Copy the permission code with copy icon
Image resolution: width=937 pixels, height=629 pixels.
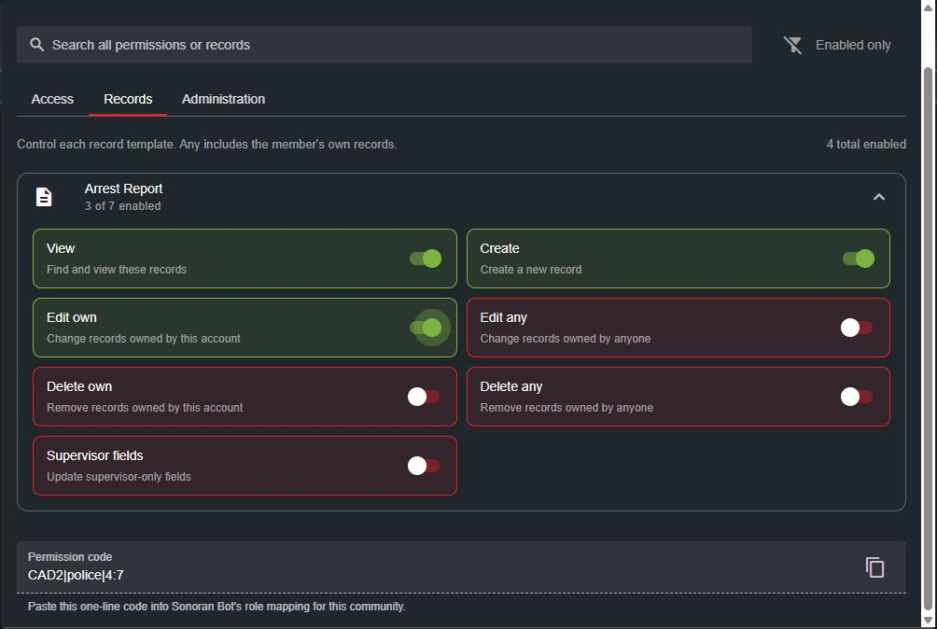pyautogui.click(x=874, y=566)
